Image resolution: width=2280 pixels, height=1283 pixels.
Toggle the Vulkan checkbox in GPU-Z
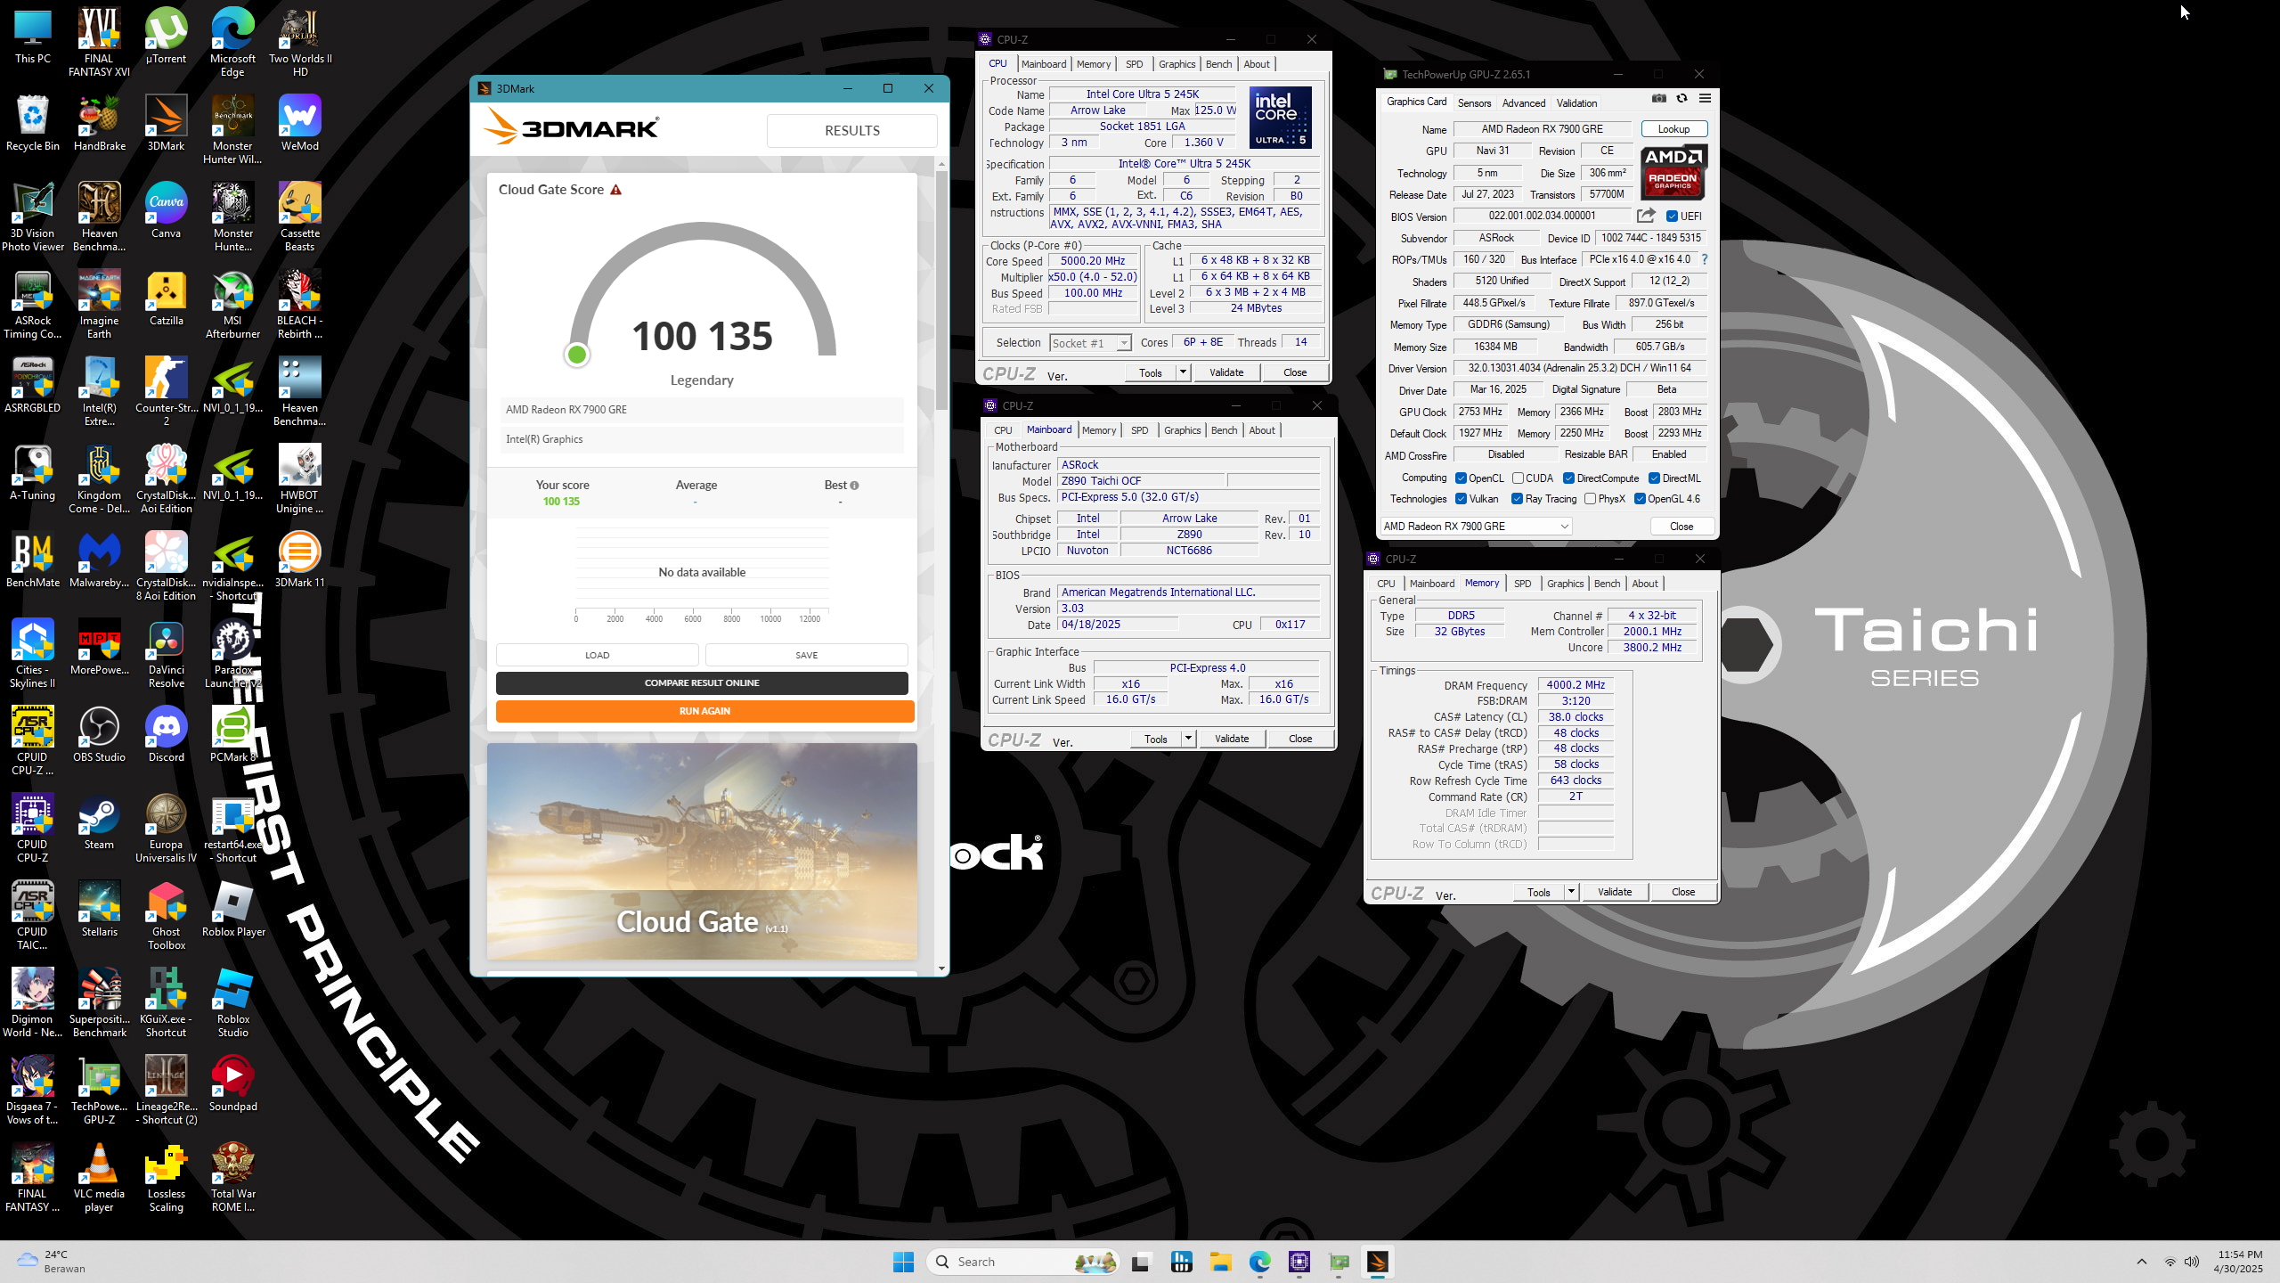1461,499
